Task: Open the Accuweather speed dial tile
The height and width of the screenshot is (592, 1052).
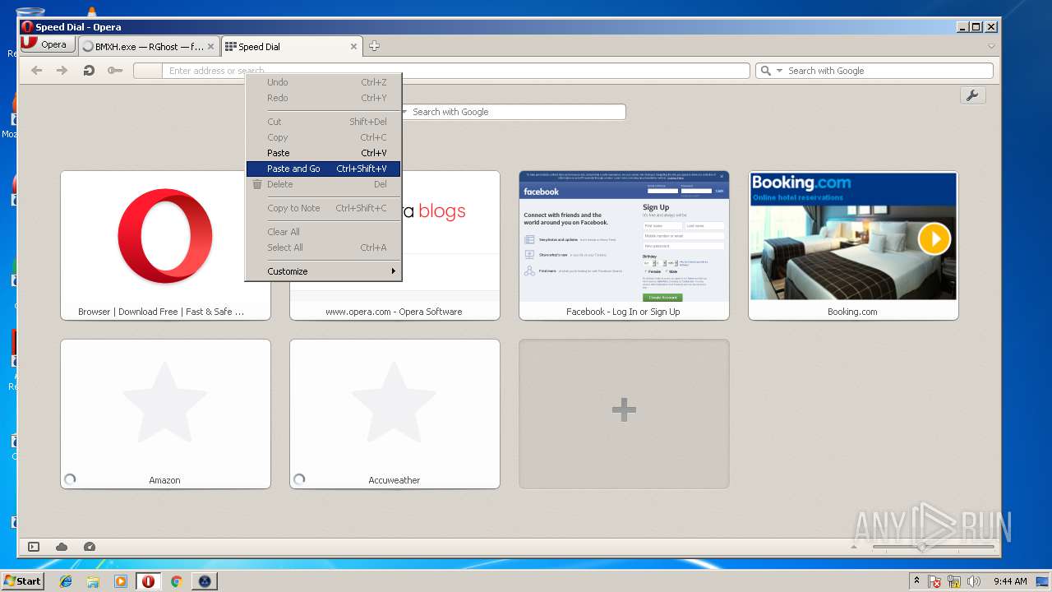Action: 394,414
